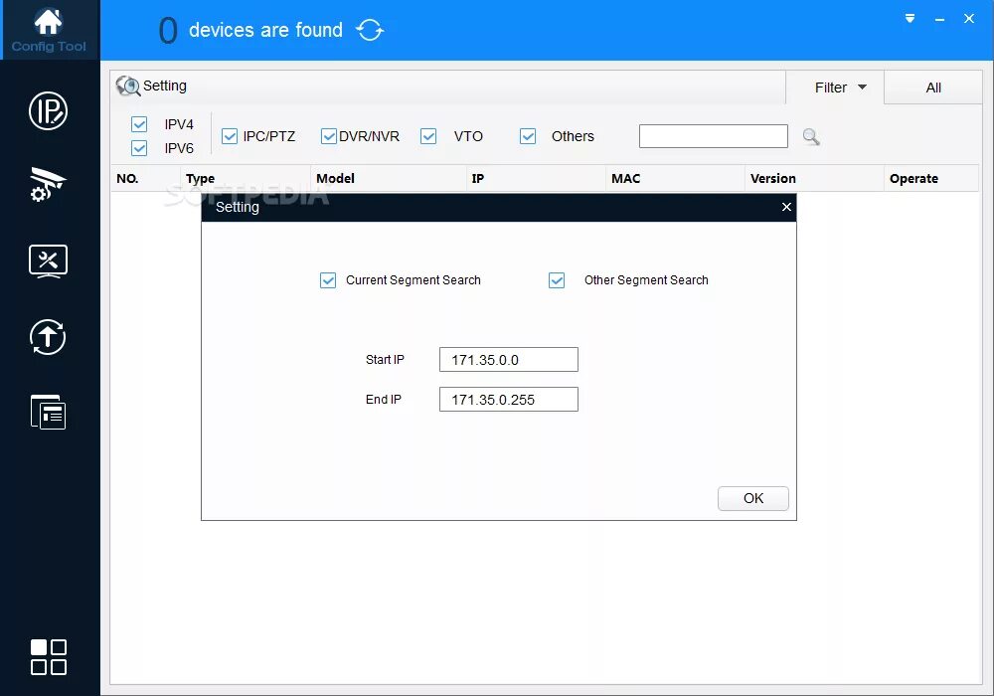The width and height of the screenshot is (994, 696).
Task: Open the device settings panel
Action: pyautogui.click(x=49, y=261)
